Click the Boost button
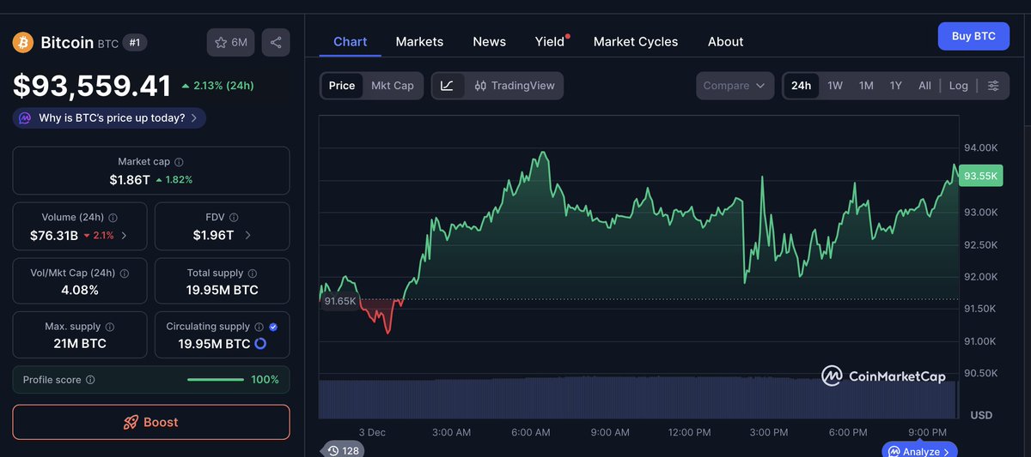Image resolution: width=1031 pixels, height=457 pixels. coord(151,422)
